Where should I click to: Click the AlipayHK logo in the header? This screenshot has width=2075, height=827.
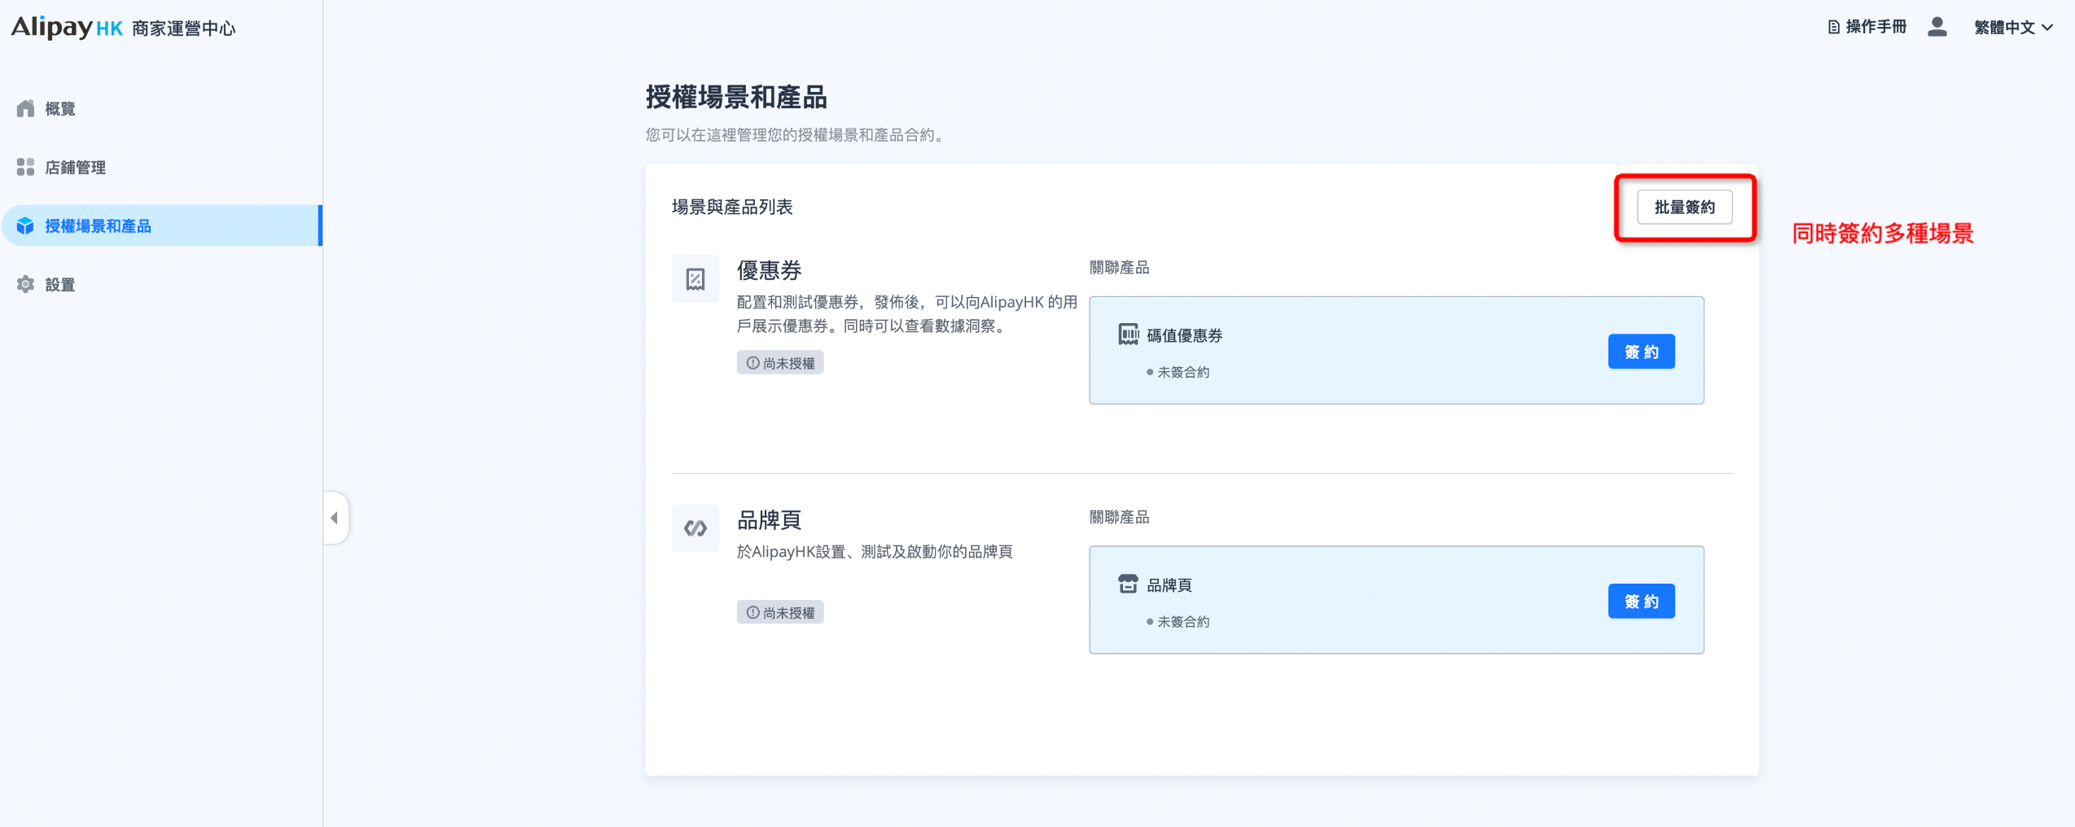point(67,28)
